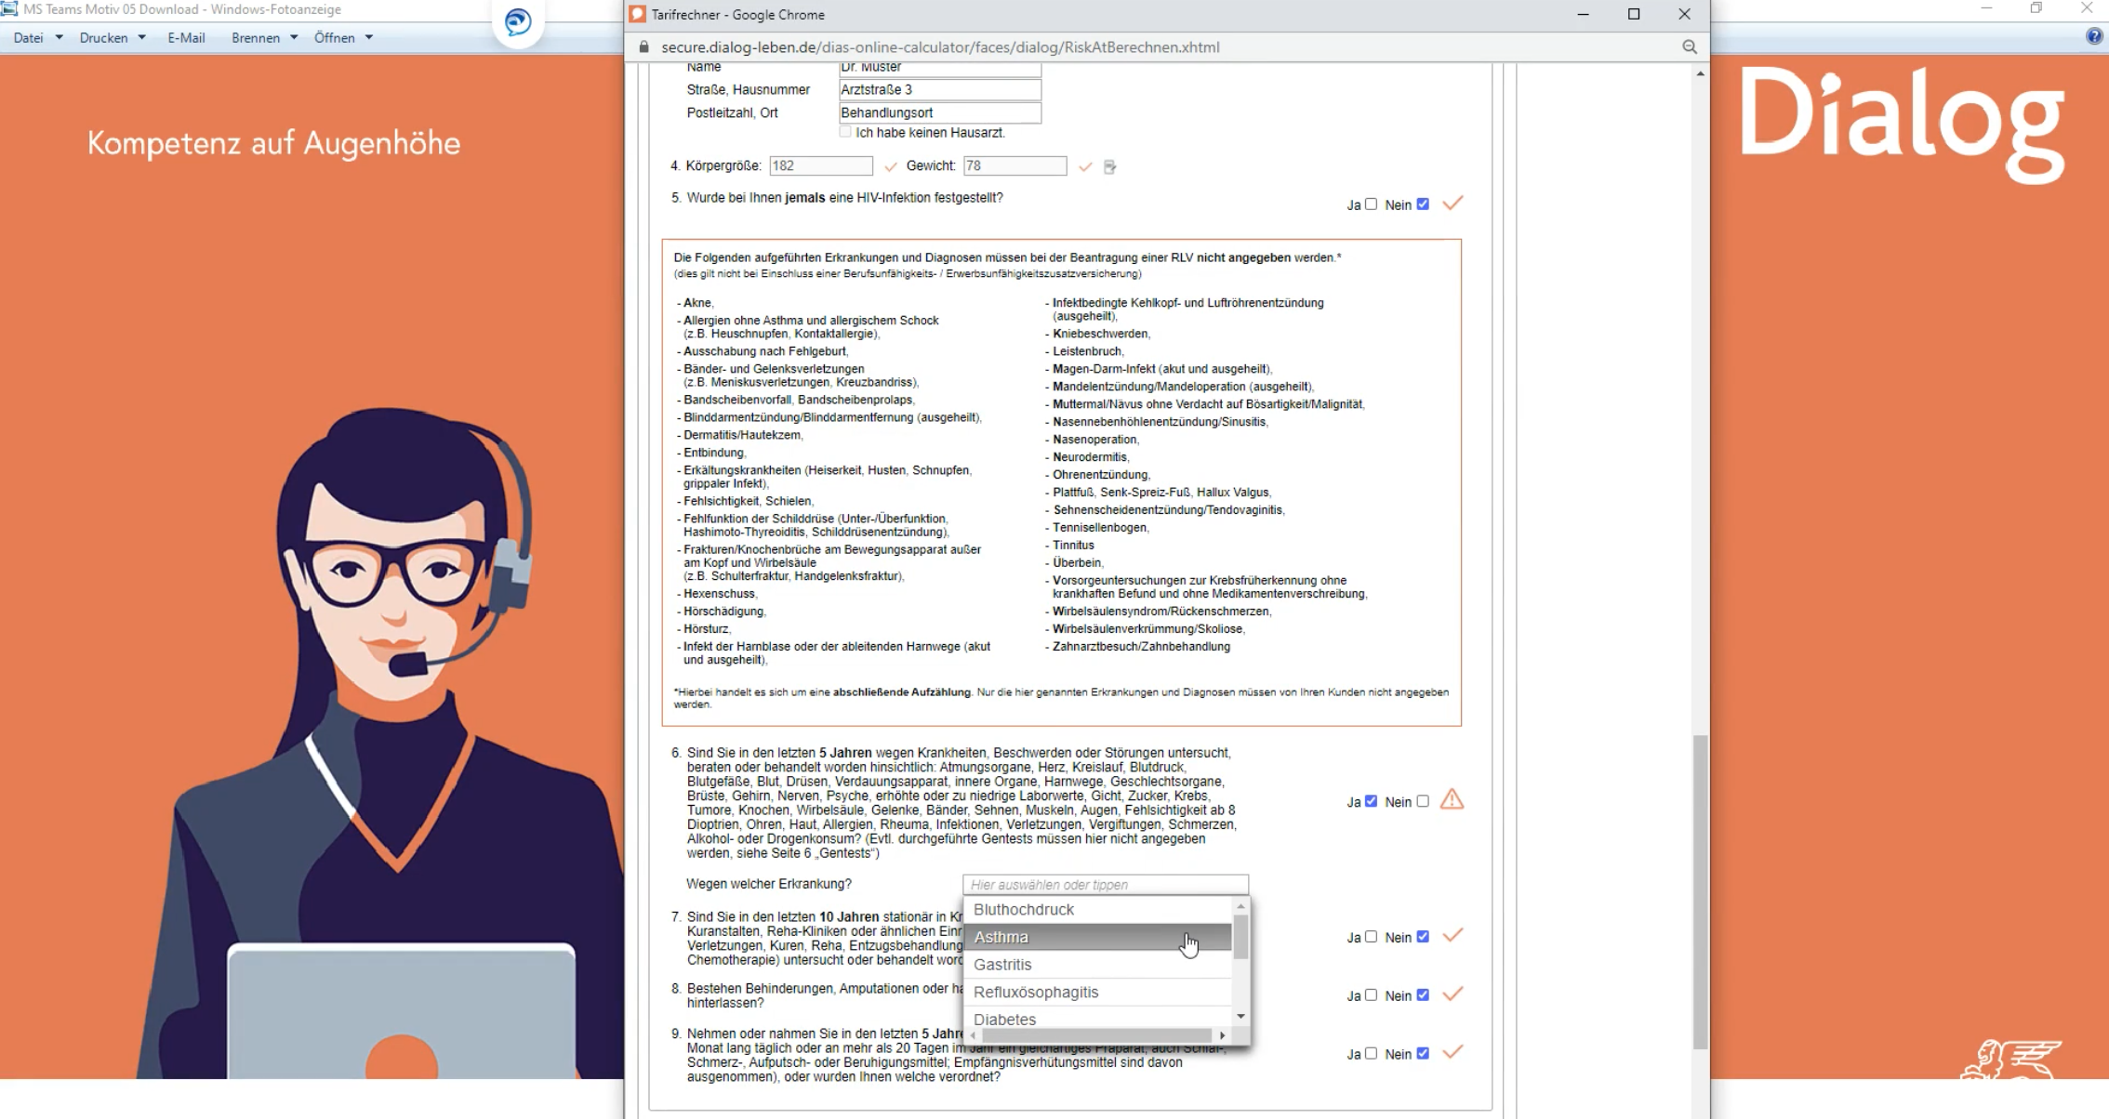Viewport: 2109px width, 1119px height.
Task: Click the orange check mark for question 8
Action: pyautogui.click(x=1452, y=994)
